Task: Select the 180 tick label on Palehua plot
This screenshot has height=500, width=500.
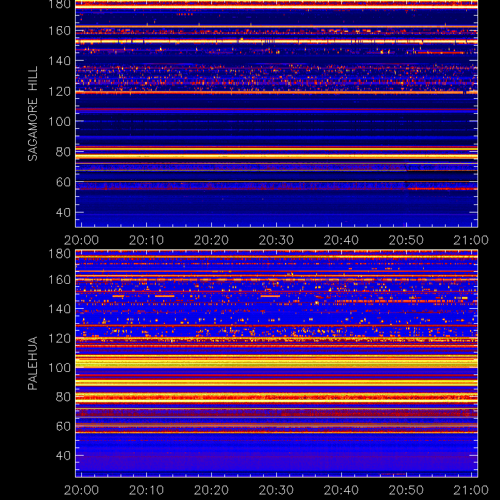Action: point(59,254)
